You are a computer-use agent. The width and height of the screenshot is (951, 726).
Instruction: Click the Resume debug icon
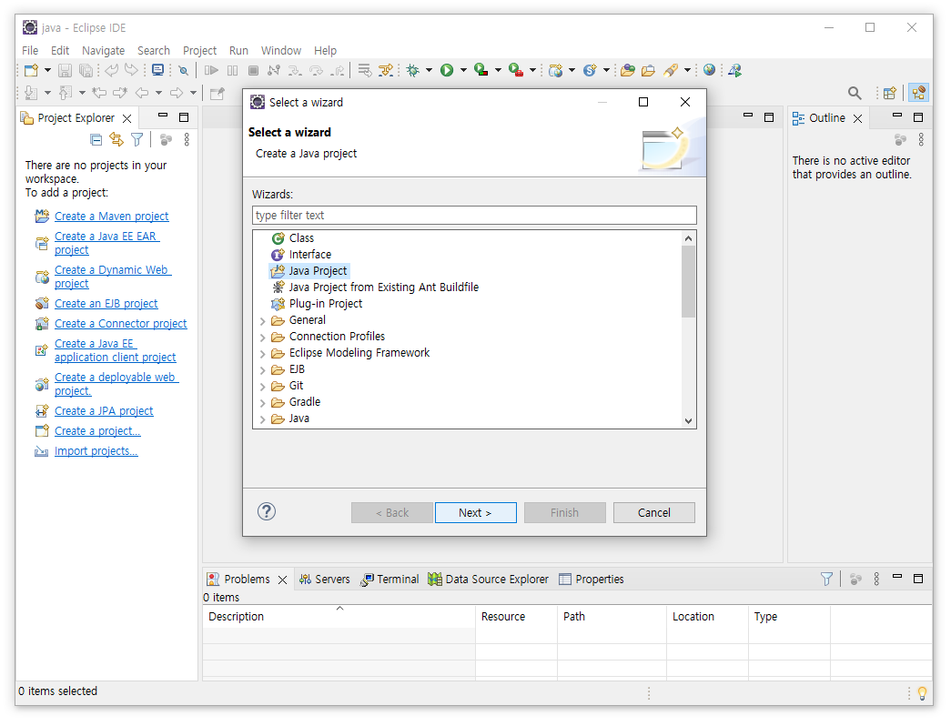click(x=211, y=70)
